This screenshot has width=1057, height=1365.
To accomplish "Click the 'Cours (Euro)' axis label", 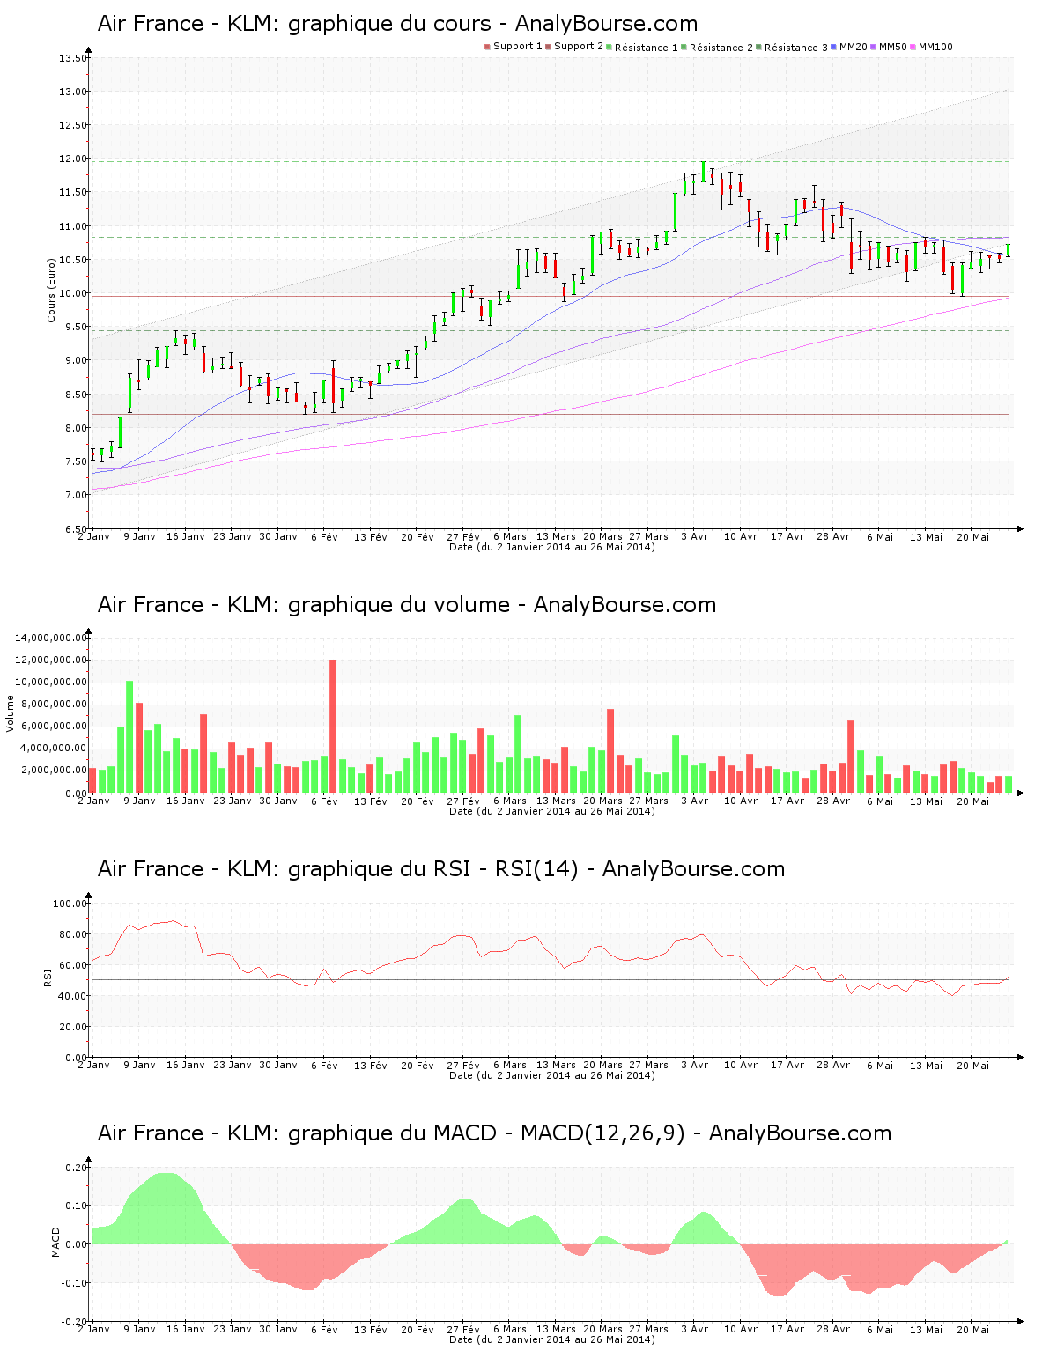I will (51, 290).
